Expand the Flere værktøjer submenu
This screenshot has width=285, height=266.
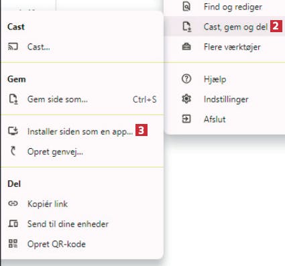(225, 47)
